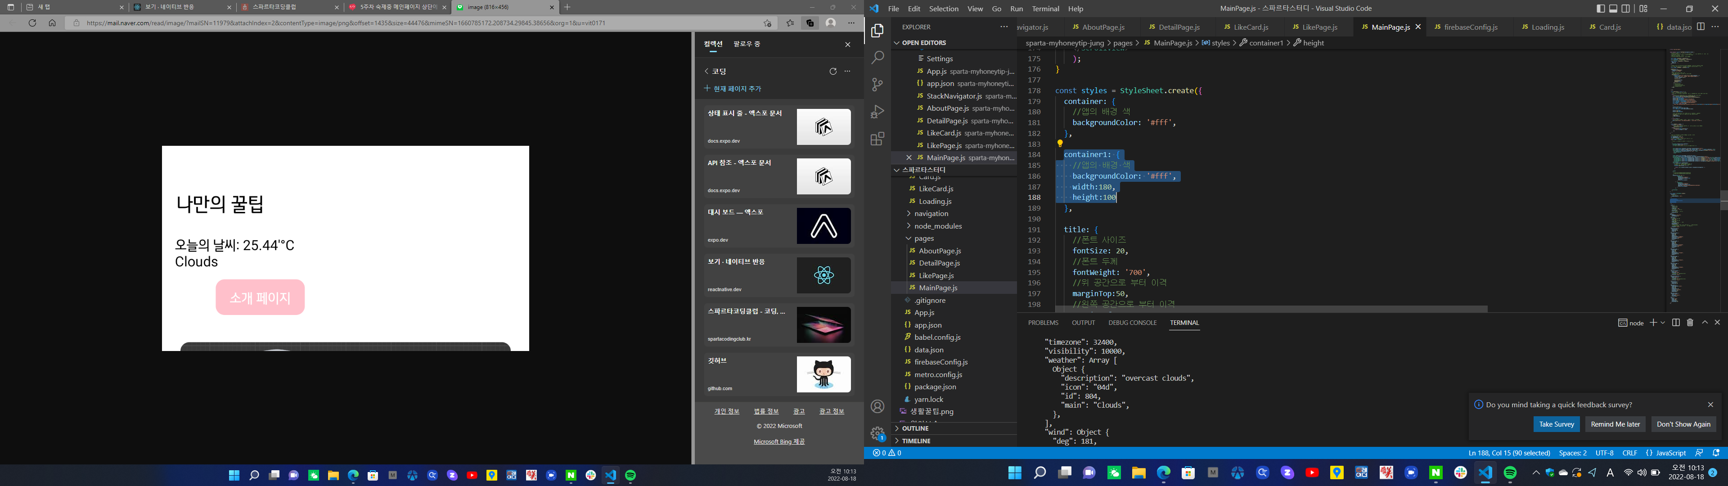This screenshot has height=486, width=1728.
Task: Click the Take Survey button
Action: [x=1556, y=424]
